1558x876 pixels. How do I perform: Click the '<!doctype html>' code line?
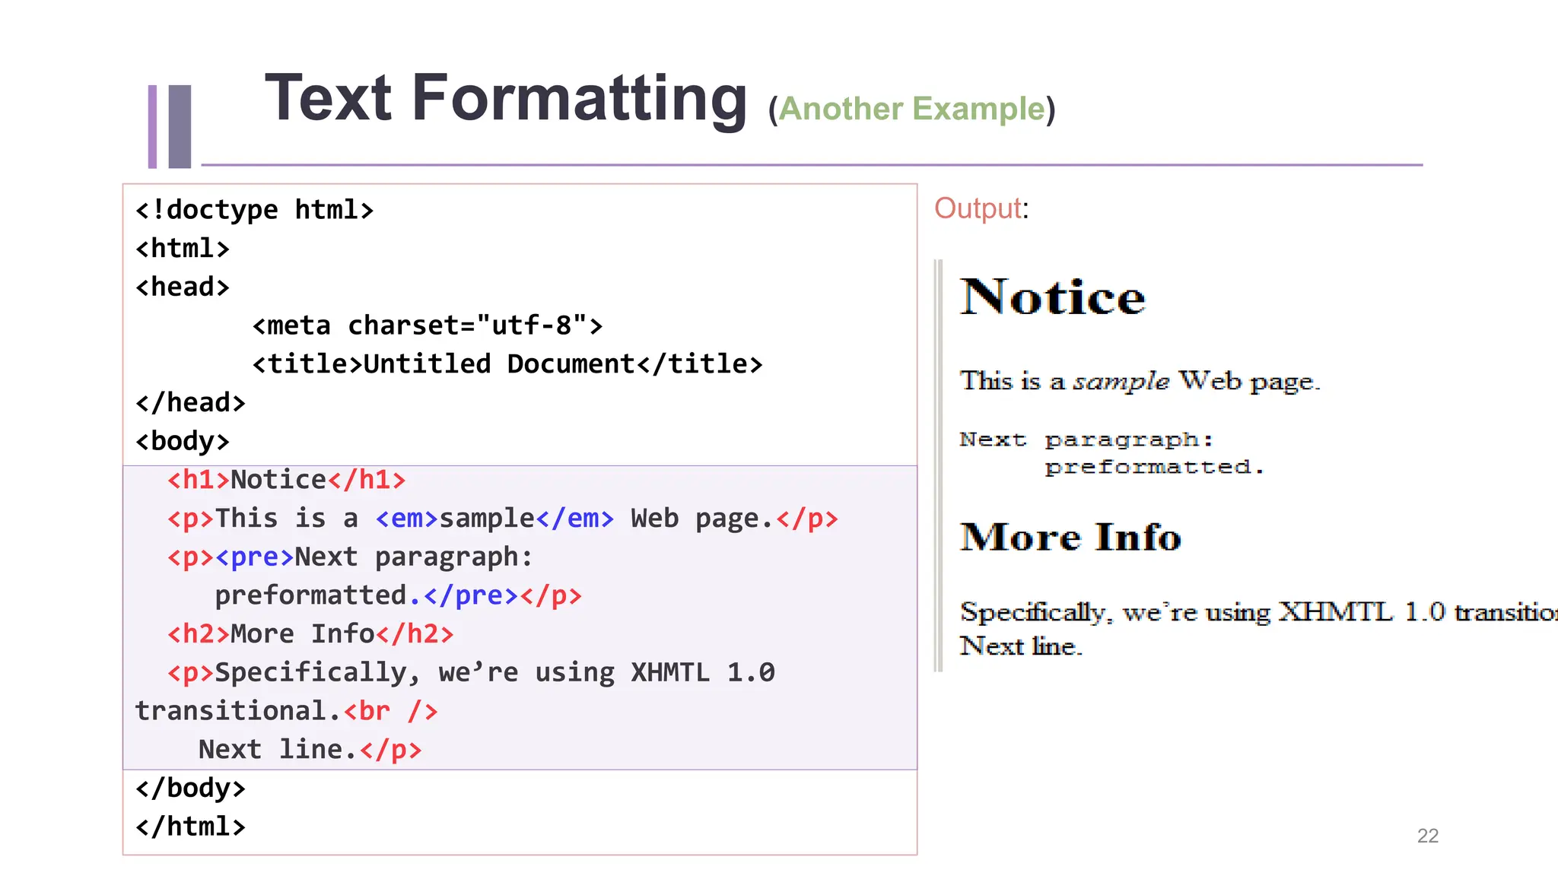tap(254, 210)
